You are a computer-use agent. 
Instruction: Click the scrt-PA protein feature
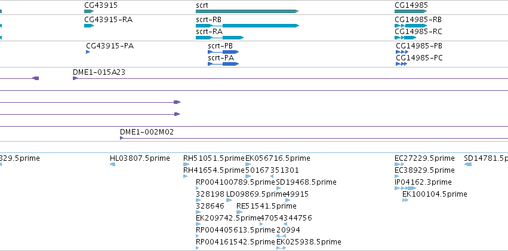tap(223, 64)
